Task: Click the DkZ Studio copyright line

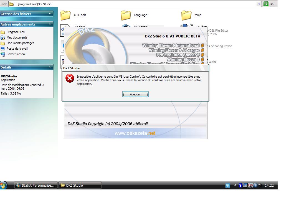Action: (108, 124)
